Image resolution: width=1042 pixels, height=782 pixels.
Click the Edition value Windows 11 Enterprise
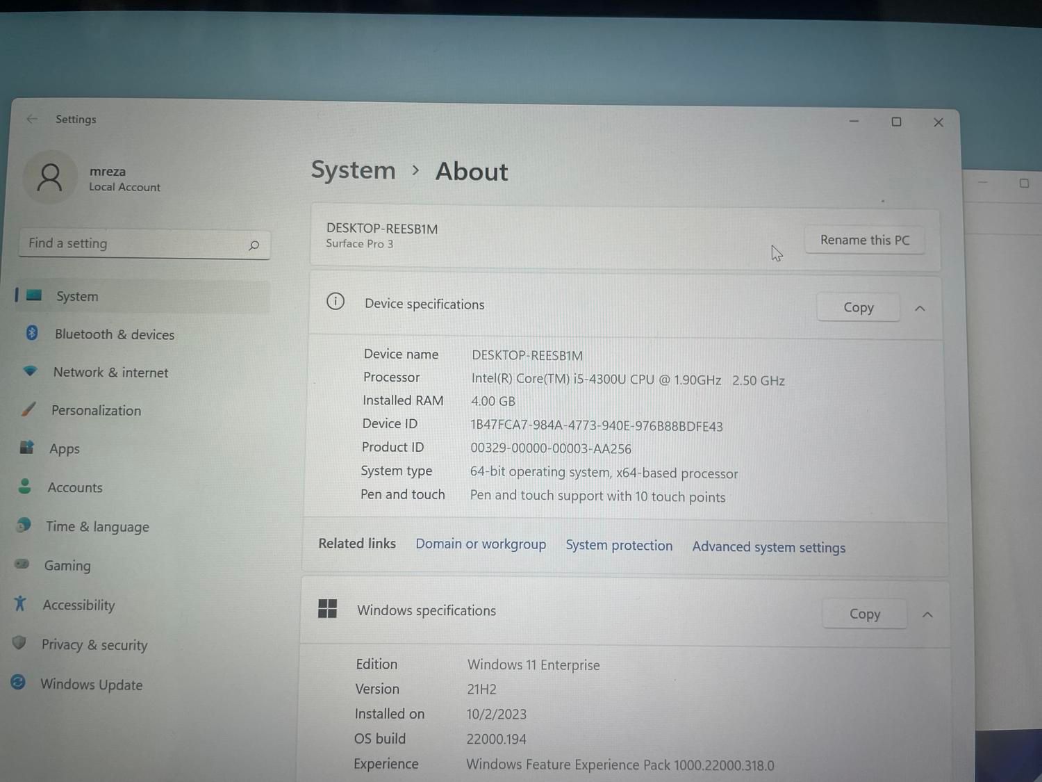tap(534, 665)
